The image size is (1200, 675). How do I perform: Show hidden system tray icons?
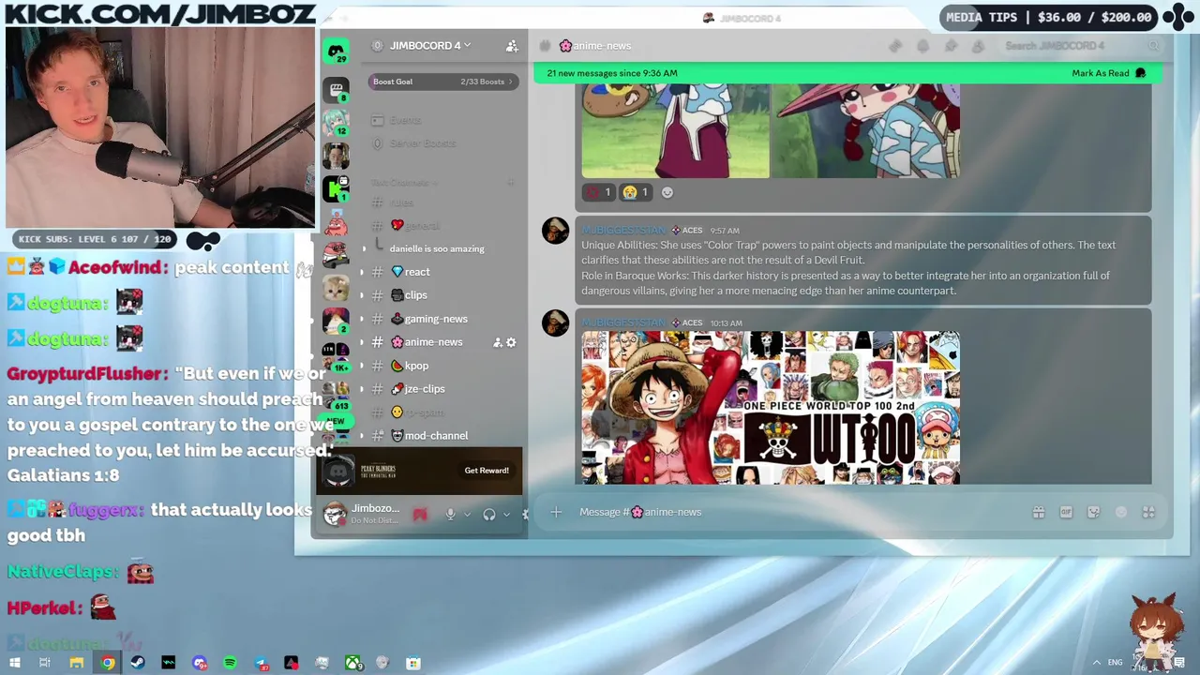coord(1096,663)
